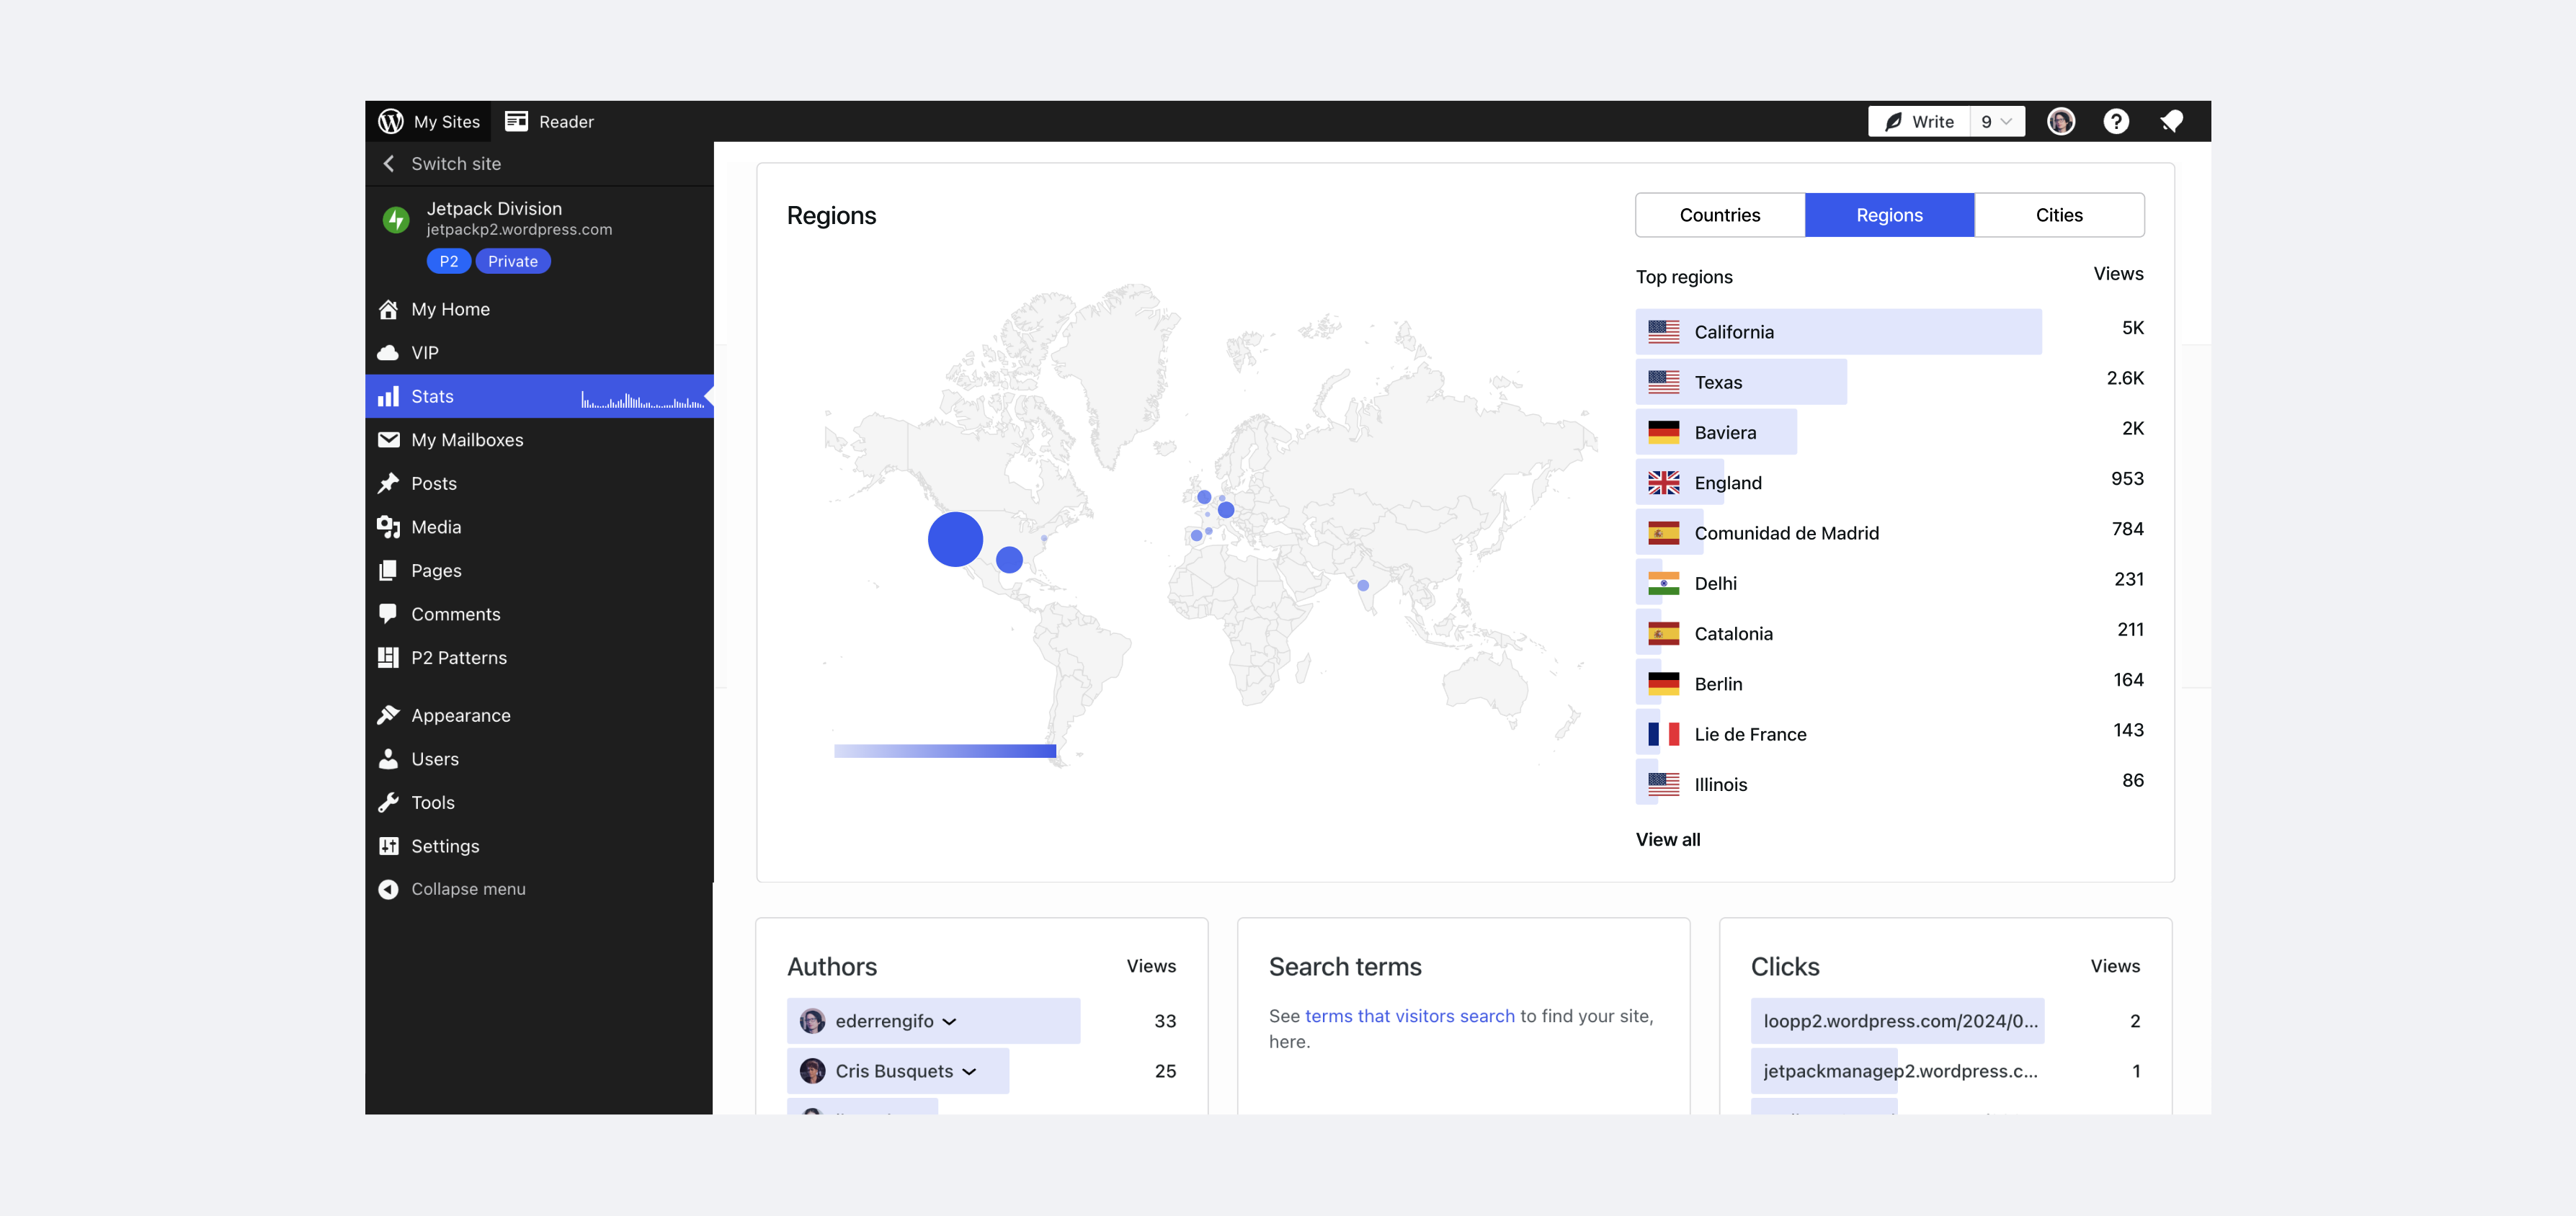Switch to Countries view

click(1719, 215)
